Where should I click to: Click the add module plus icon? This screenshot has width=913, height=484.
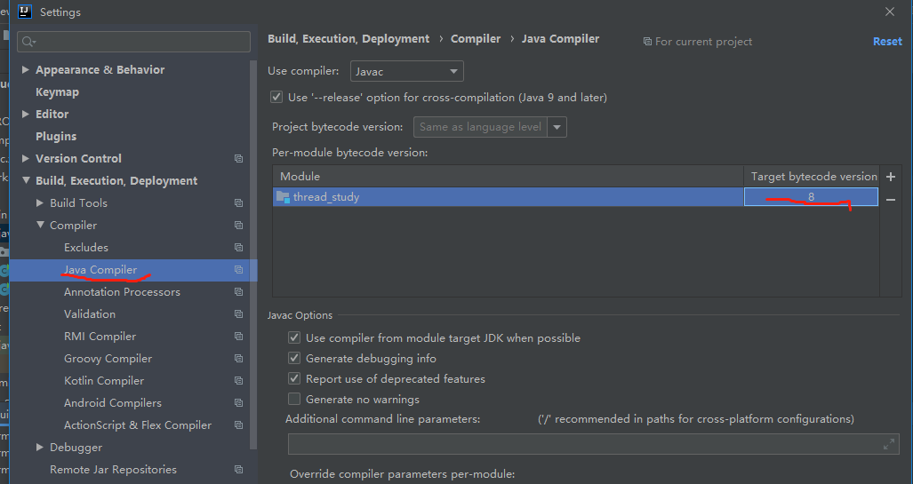click(x=890, y=177)
